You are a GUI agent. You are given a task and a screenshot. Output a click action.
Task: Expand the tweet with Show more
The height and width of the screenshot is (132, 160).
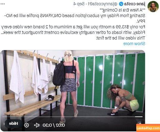[134, 44]
